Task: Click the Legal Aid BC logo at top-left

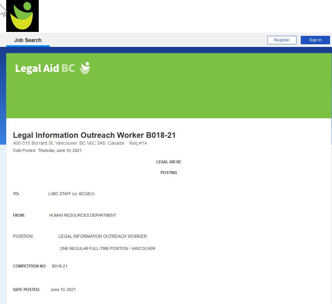Action: [22, 16]
